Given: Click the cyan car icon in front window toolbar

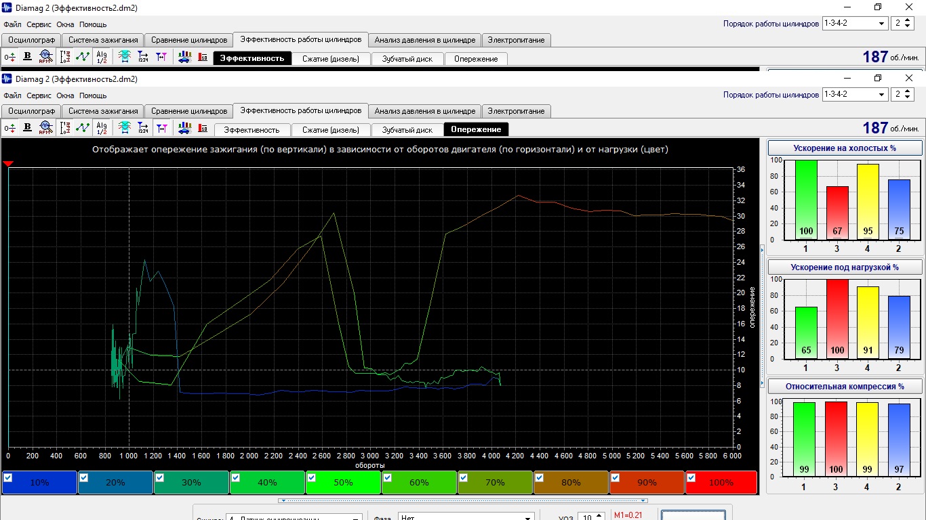Looking at the screenshot, I should 125,129.
